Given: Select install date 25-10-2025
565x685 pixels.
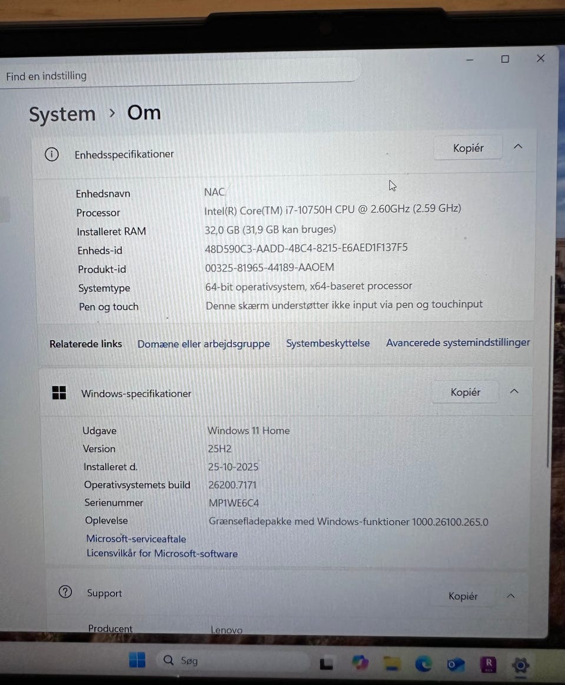Looking at the screenshot, I should [233, 467].
